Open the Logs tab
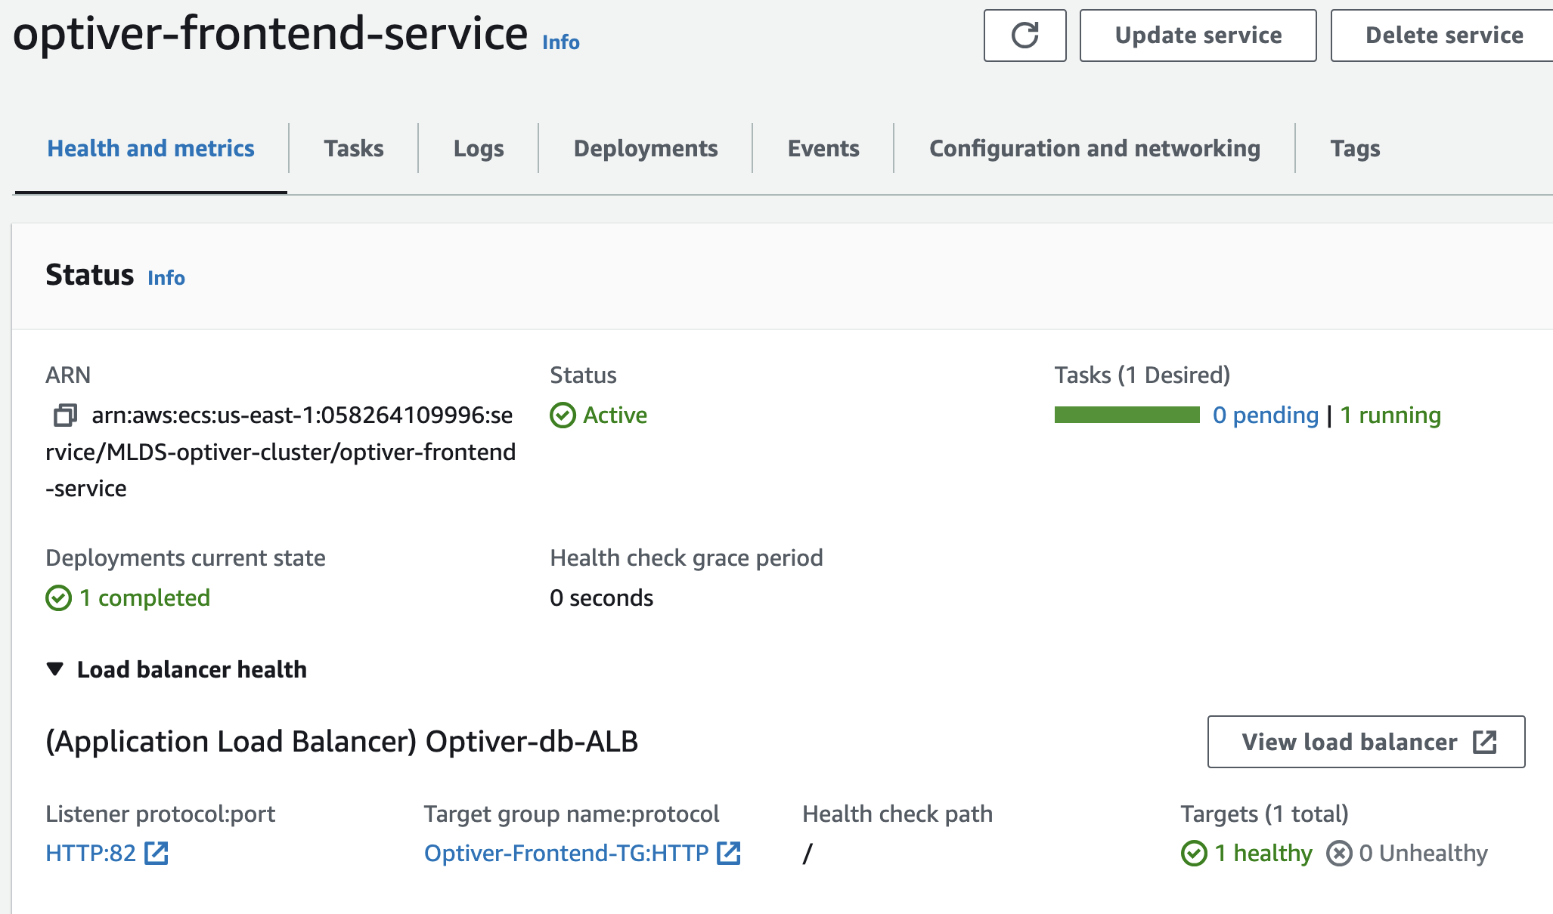Screen dimensions: 1553x914 [x=479, y=148]
